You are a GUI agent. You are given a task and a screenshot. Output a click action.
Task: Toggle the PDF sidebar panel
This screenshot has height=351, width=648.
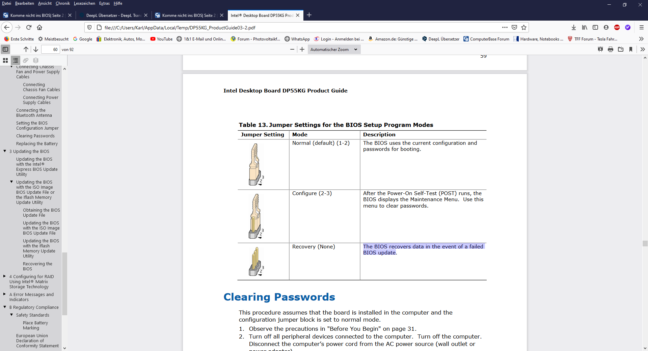point(5,49)
